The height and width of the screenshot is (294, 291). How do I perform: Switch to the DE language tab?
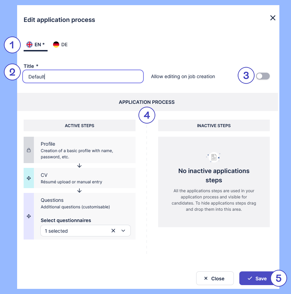pyautogui.click(x=61, y=45)
